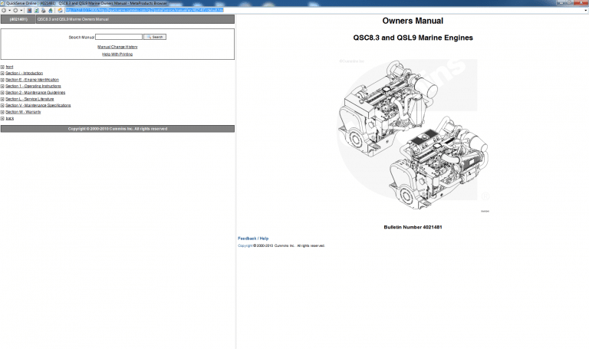Click the blue Copyright link
Viewport: 589px width, 349px height.
point(245,245)
